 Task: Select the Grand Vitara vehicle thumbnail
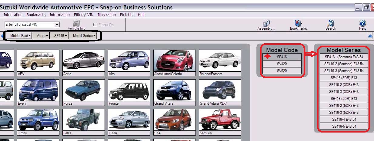[x=174, y=90]
